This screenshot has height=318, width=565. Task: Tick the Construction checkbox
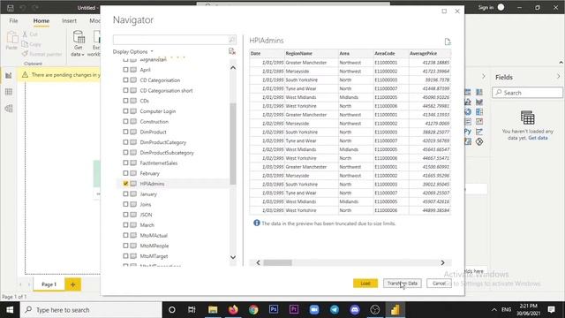click(x=125, y=122)
